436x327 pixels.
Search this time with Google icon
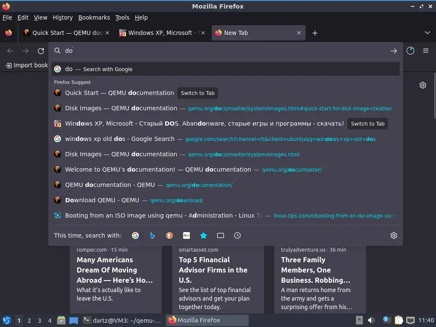pos(135,235)
